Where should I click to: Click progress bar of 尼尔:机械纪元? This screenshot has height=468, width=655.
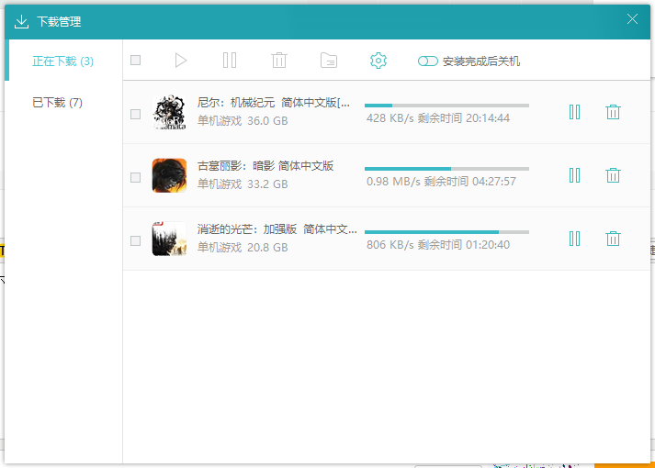[x=446, y=106]
